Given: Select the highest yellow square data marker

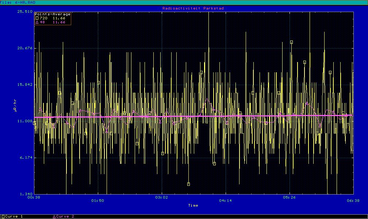Looking at the screenshot, I should [291, 42].
